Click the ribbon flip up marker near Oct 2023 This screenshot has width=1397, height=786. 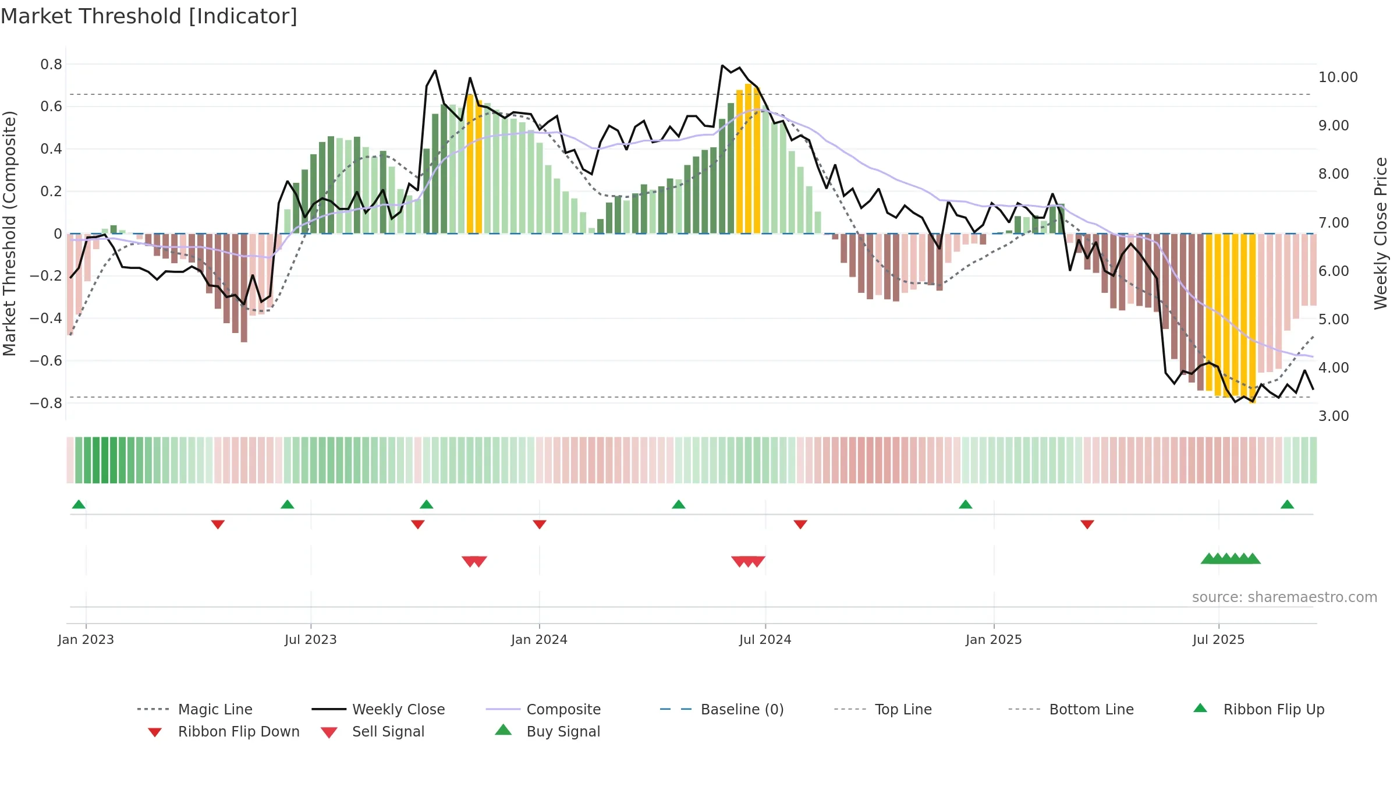coord(427,504)
